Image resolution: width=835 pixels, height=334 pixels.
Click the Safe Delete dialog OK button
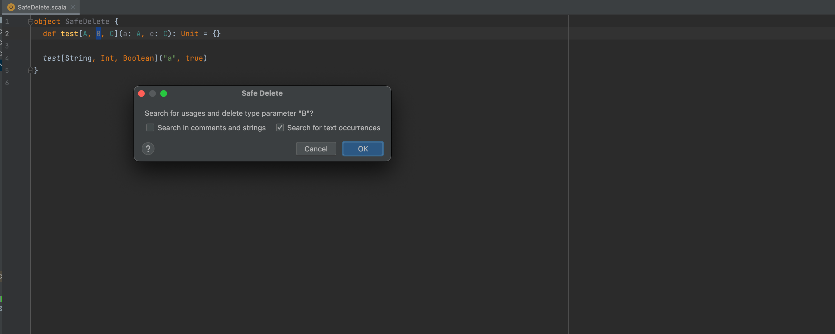pyautogui.click(x=363, y=148)
